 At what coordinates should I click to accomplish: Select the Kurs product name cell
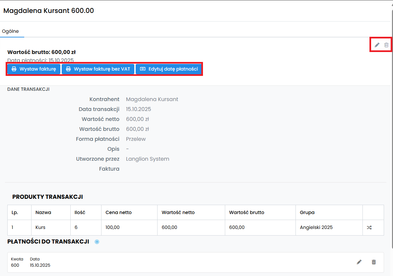(x=40, y=227)
